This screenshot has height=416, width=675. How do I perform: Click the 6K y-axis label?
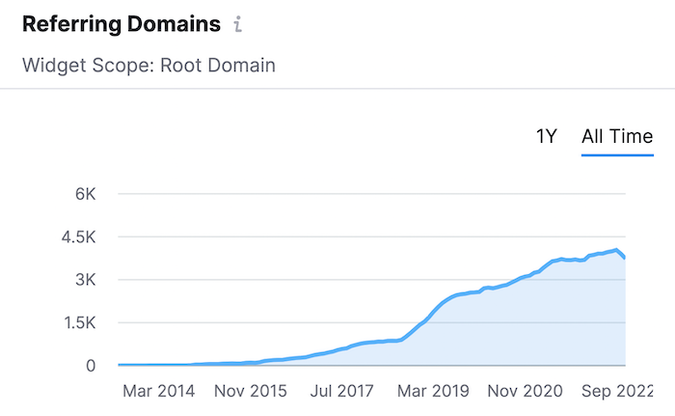85,193
